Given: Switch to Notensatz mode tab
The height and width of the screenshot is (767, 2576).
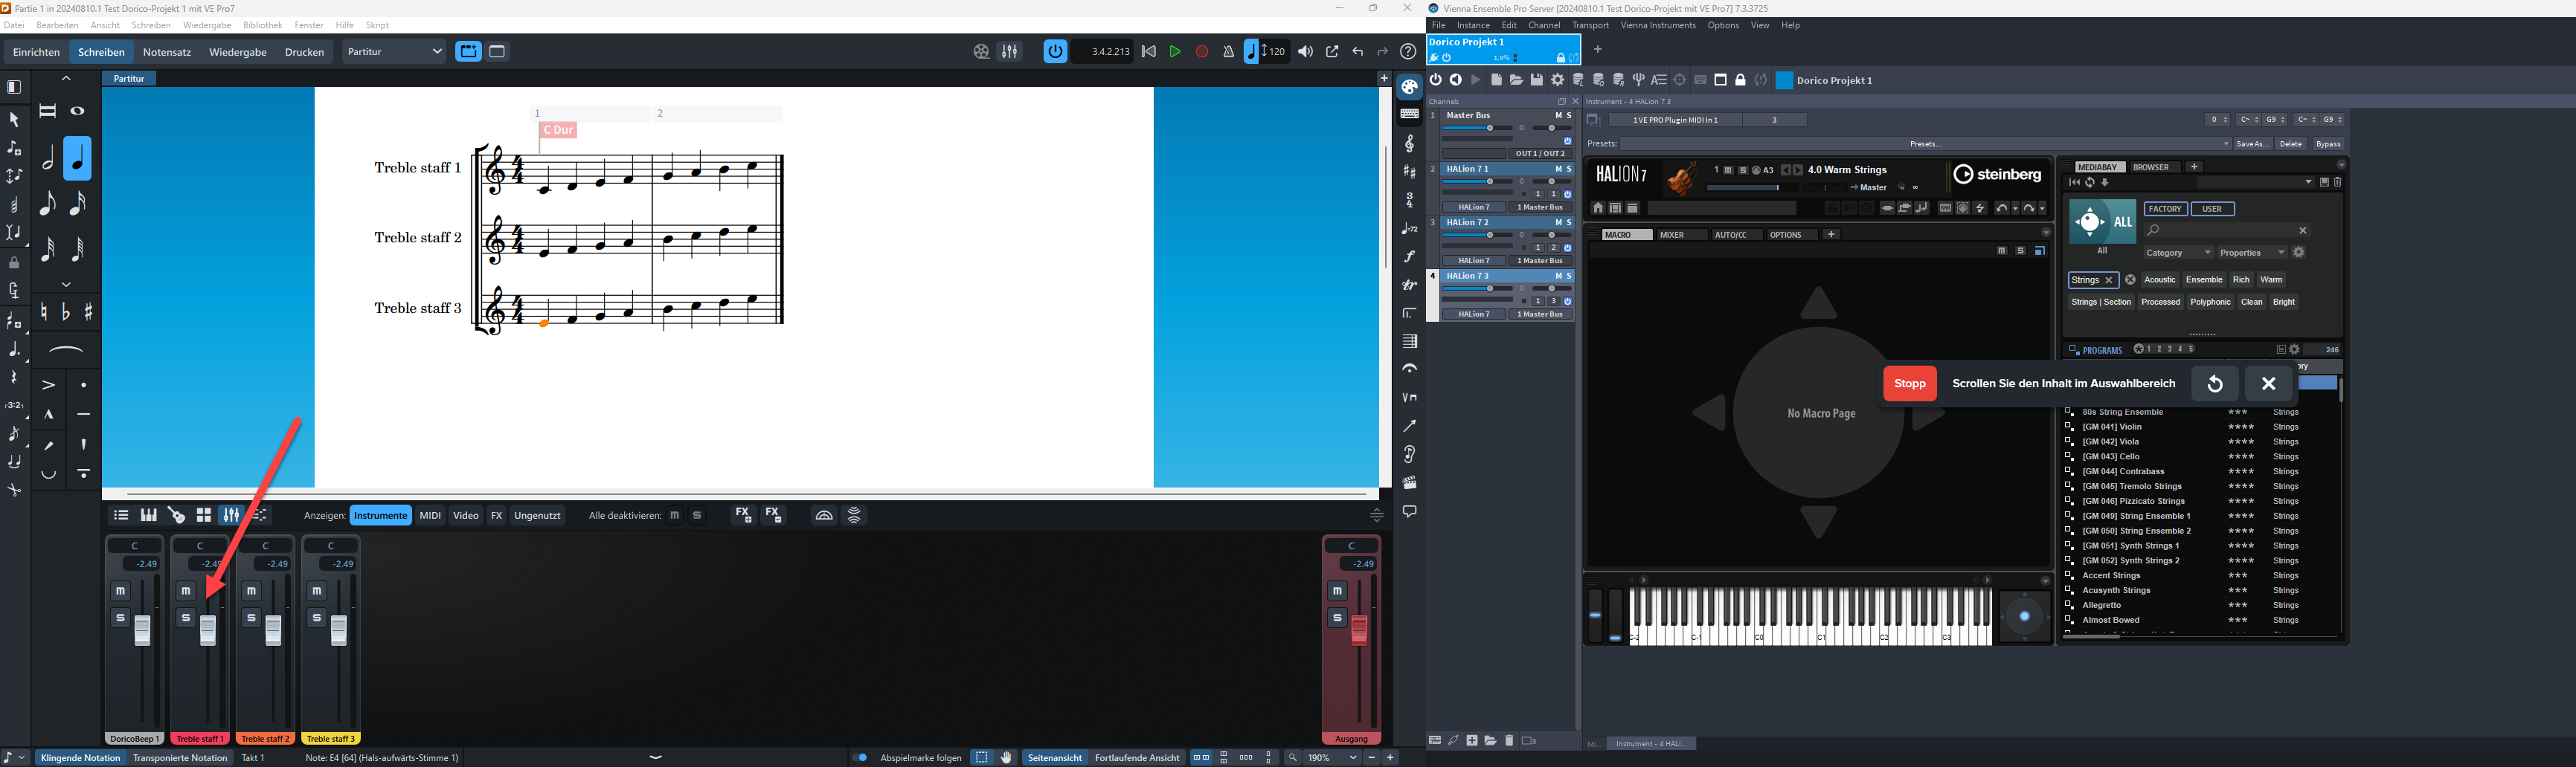Looking at the screenshot, I should (x=167, y=52).
